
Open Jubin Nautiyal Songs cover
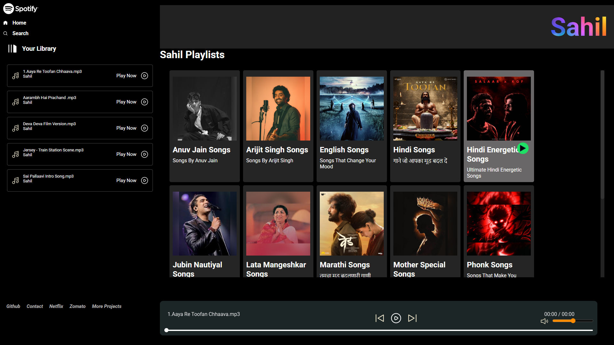point(205,224)
